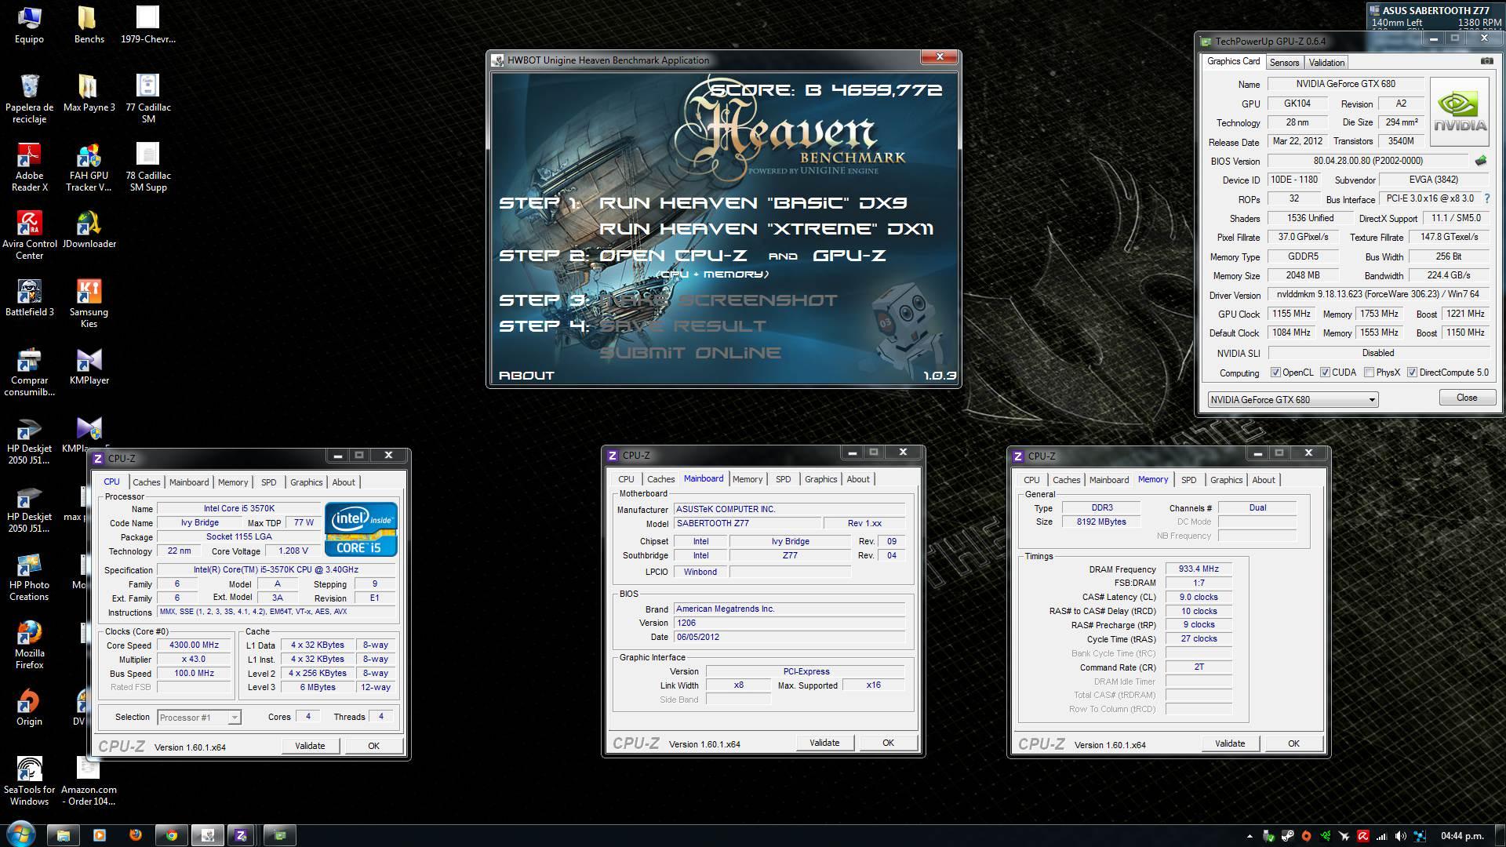
Task: Click the Core Speed value 4300.00 MHz
Action: (194, 645)
